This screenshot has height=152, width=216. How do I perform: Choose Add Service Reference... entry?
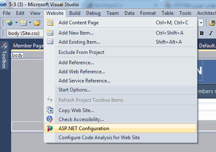point(120,81)
